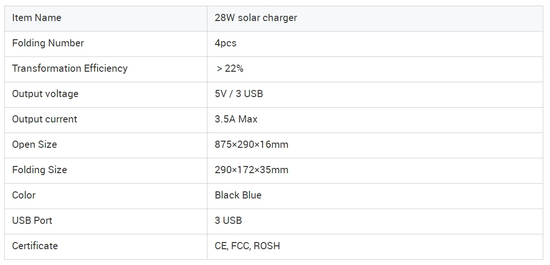
Task: Select the Transformation Efficiency label
Action: (70, 69)
